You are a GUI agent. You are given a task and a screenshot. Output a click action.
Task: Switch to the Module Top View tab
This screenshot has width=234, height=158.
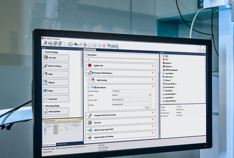point(49,145)
